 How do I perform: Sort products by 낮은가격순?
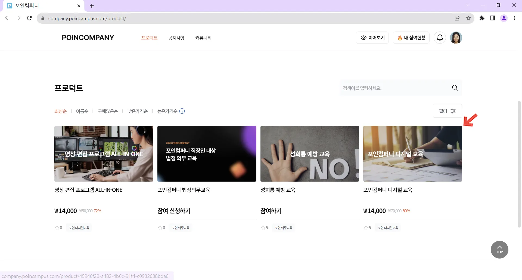(138, 111)
